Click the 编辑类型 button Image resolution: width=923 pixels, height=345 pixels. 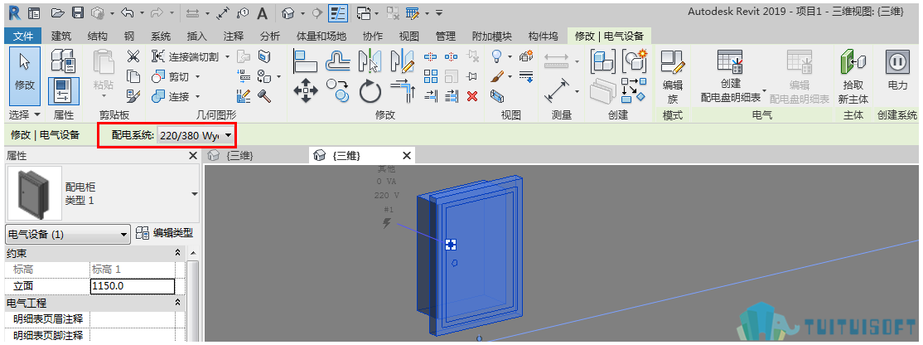point(164,233)
